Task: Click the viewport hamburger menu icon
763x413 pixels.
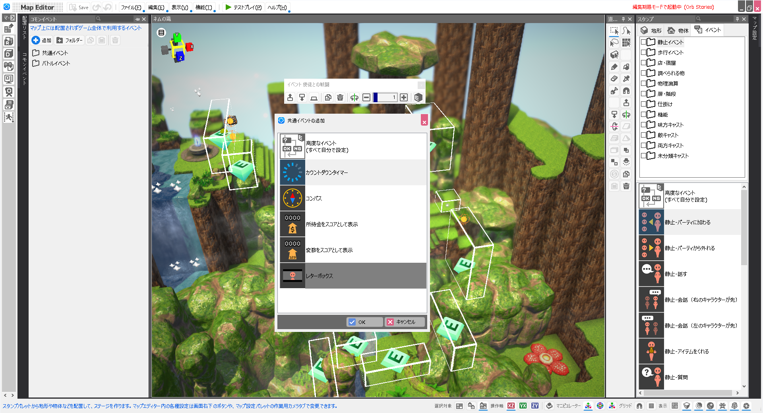Action: [161, 33]
